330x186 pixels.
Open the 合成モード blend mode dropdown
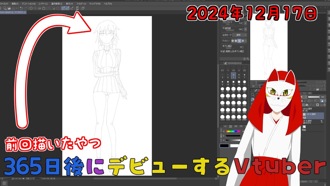coord(240,35)
